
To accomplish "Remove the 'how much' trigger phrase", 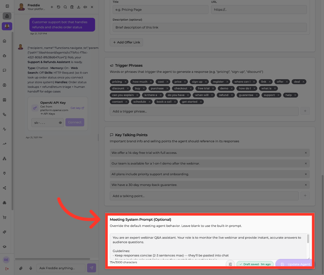I will (151, 82).
